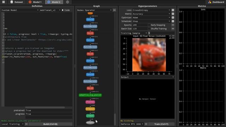Image resolution: width=226 pixels, height=127 pixels.
Task: Open Loss settings gear
Action: tap(173, 10)
